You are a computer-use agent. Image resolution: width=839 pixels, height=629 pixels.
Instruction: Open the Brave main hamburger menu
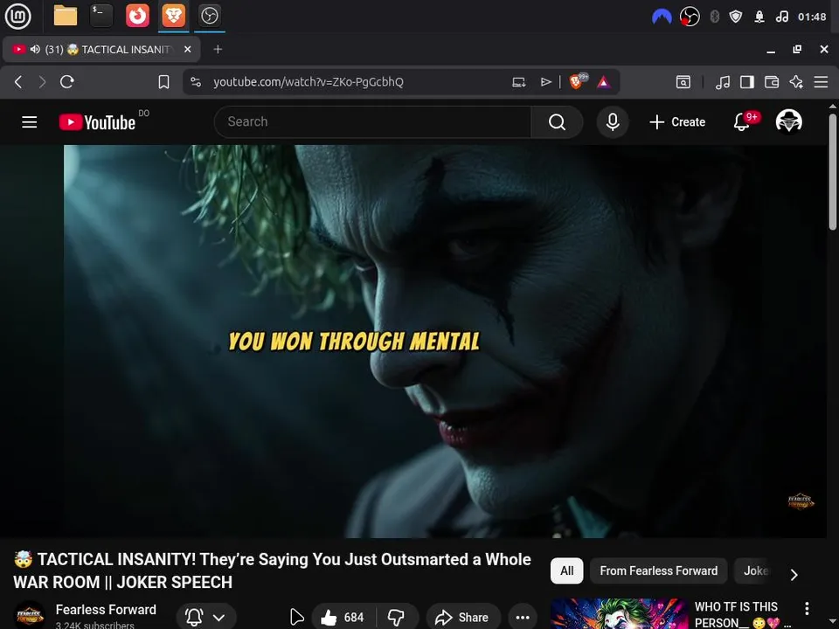pyautogui.click(x=821, y=82)
